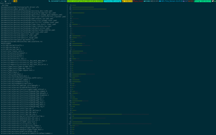216x135 pixels.
Task: Click Documentation/admin-guide/xfs.rst line
Action: (16, 9)
